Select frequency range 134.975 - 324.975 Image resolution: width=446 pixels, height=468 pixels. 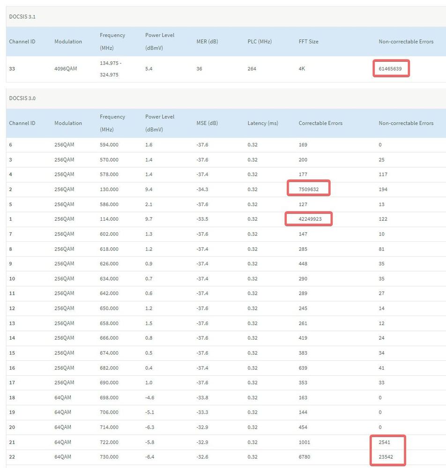[x=111, y=69]
